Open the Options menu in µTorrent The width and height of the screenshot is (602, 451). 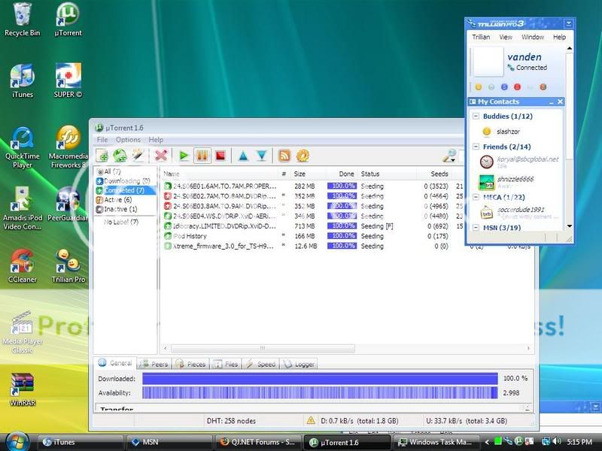[128, 140]
